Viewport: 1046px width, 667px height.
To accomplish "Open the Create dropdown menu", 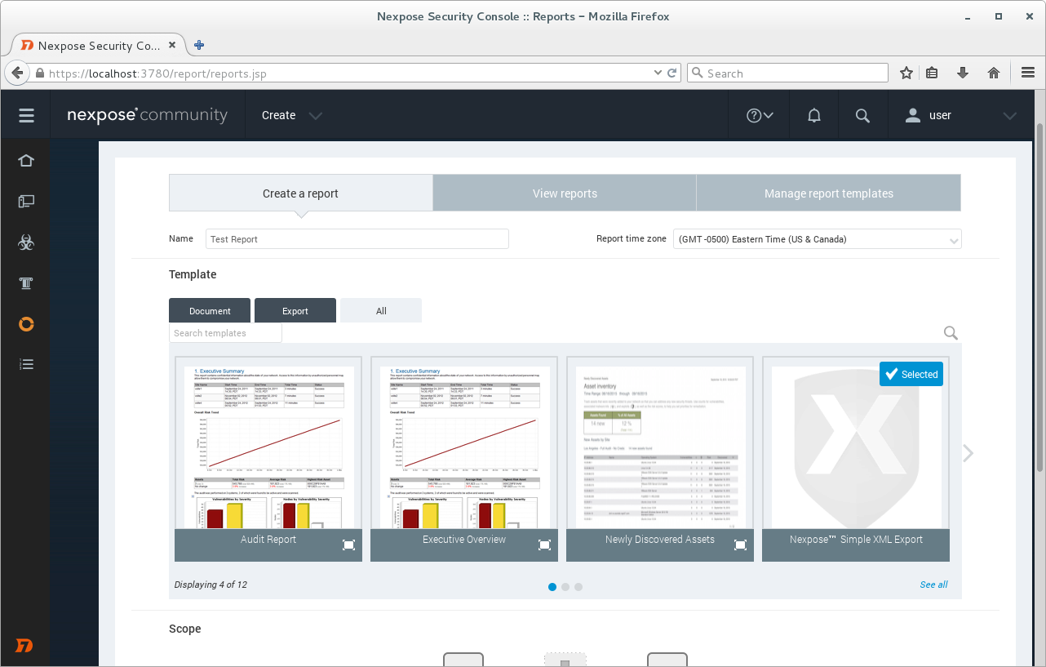I will (292, 116).
